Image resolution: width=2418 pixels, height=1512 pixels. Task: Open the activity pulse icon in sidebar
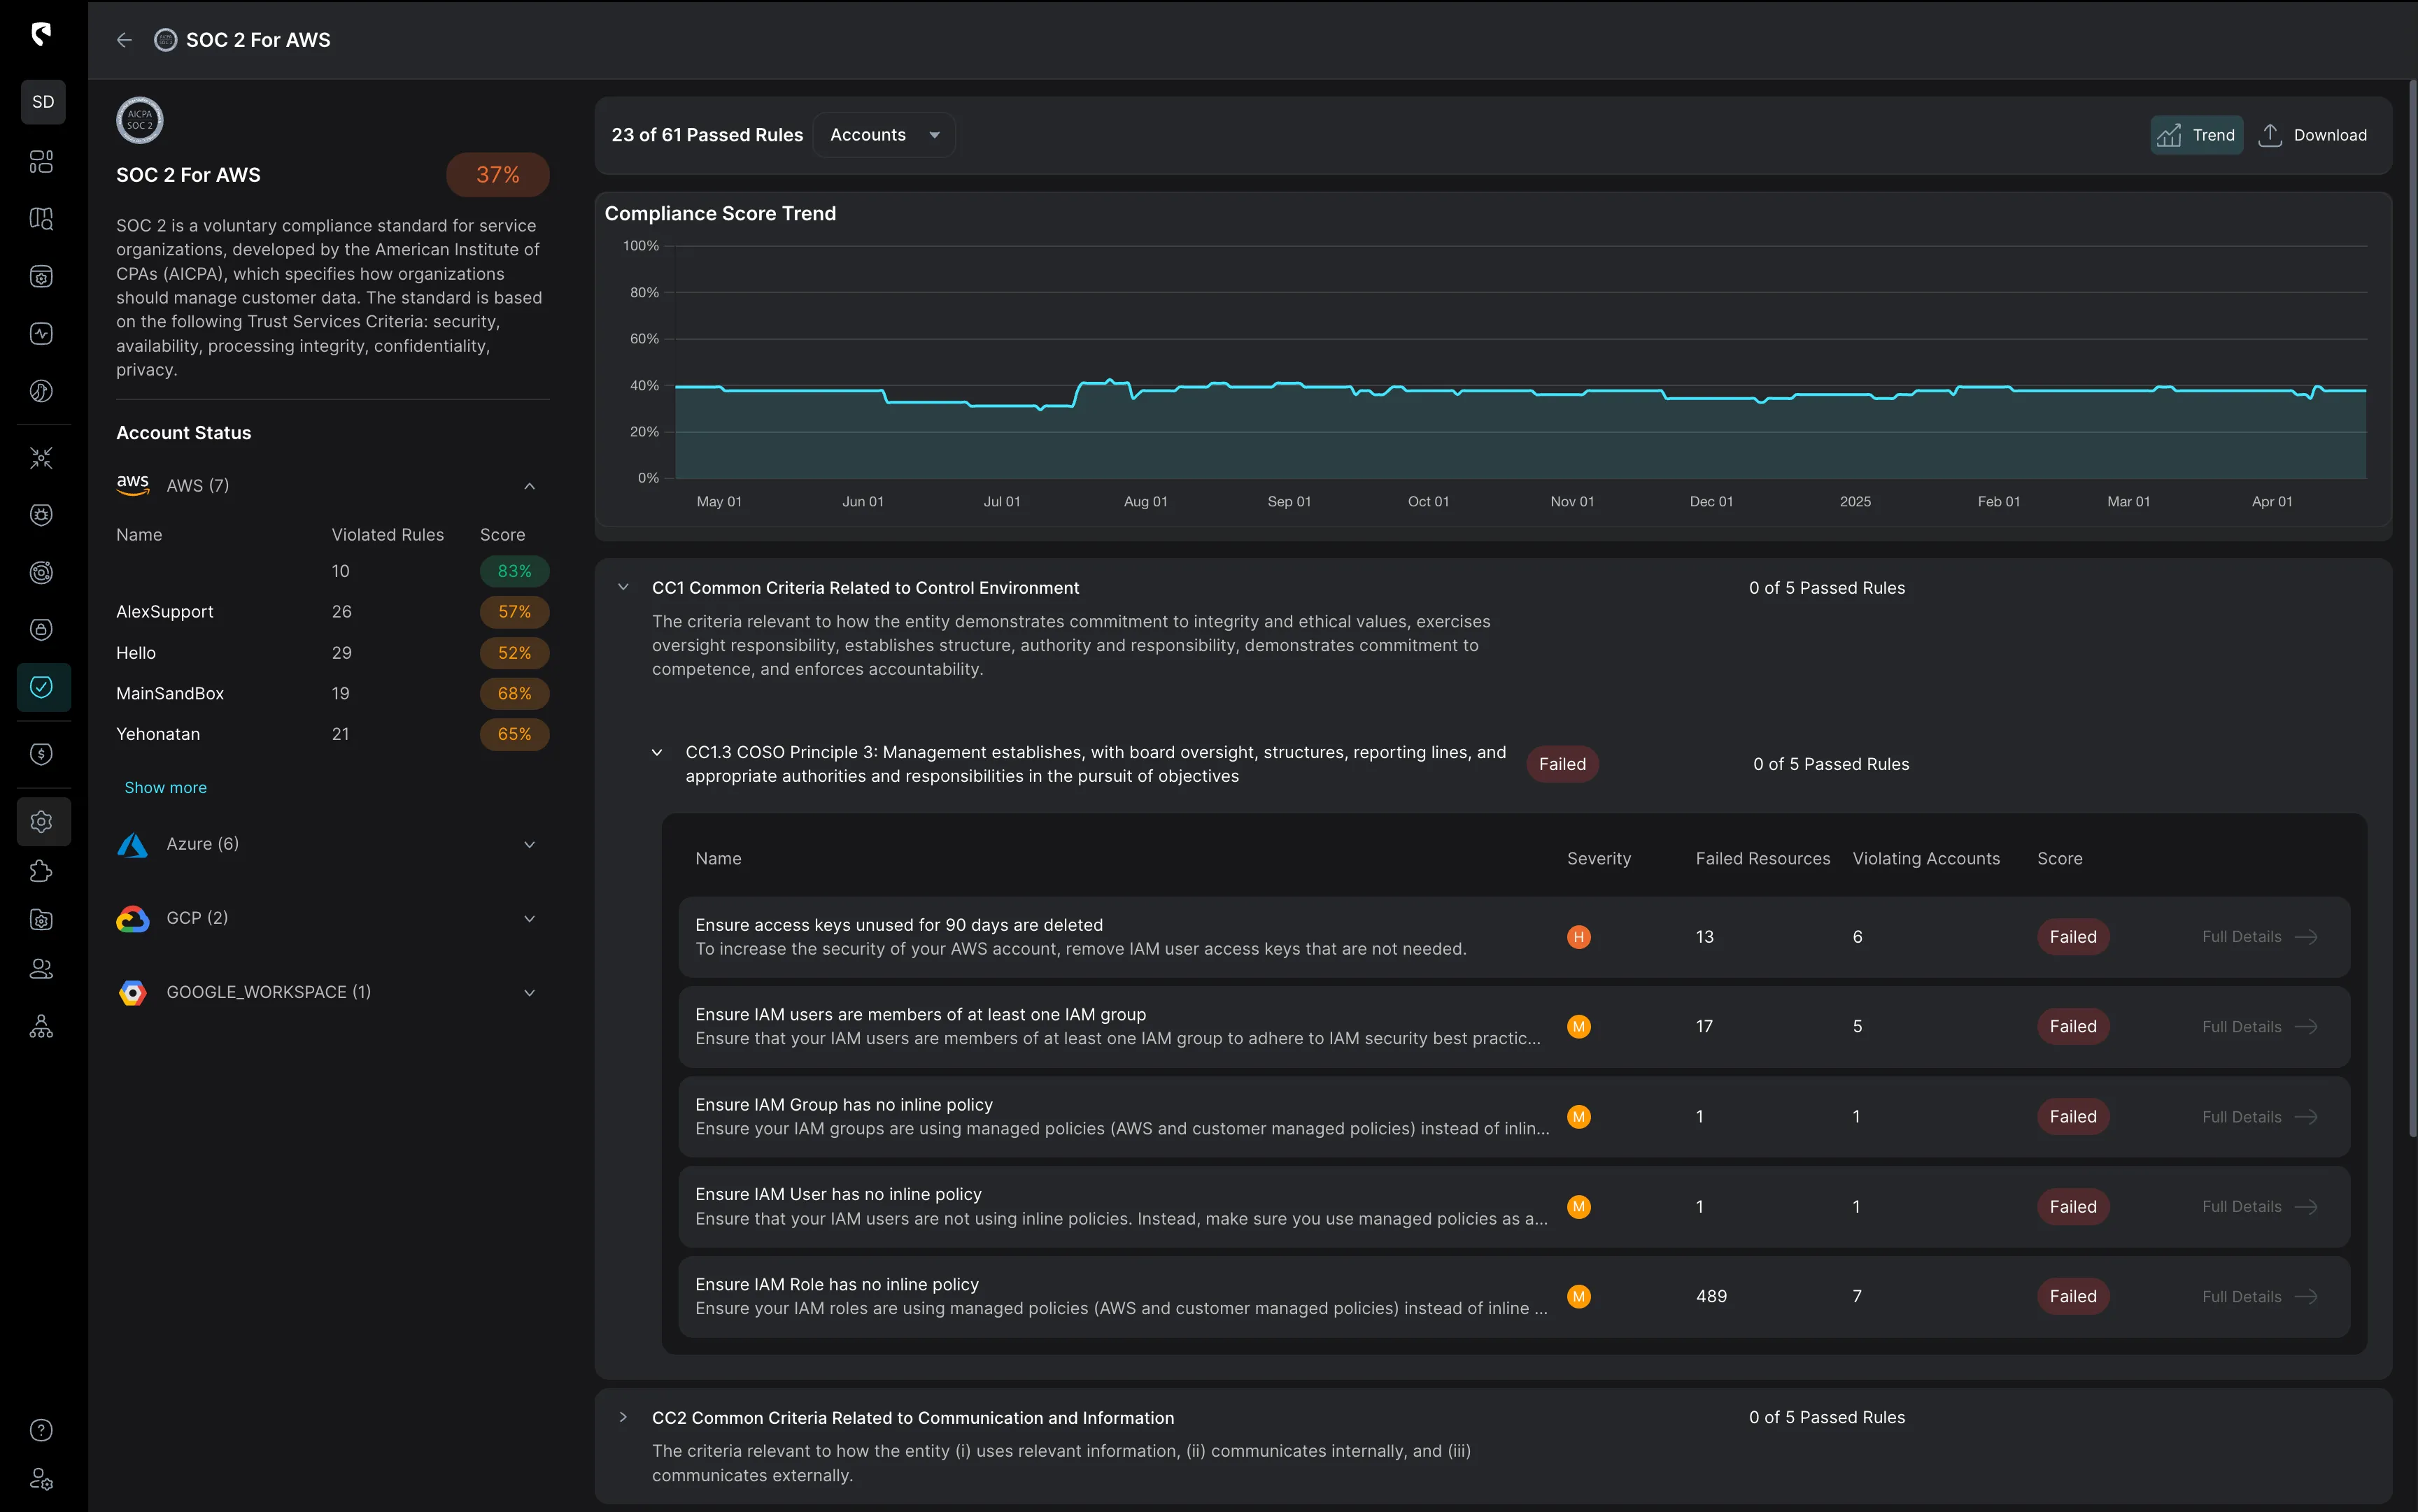pos(41,334)
